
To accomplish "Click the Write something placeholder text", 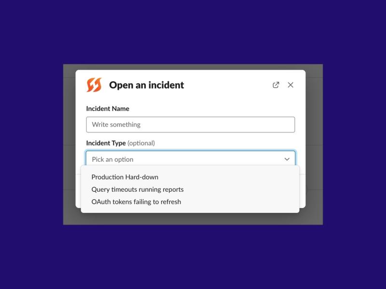I will 116,125.
